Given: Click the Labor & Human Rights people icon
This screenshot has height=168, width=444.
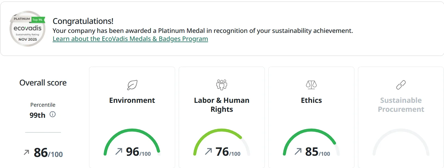Looking at the screenshot, I should tap(222, 85).
